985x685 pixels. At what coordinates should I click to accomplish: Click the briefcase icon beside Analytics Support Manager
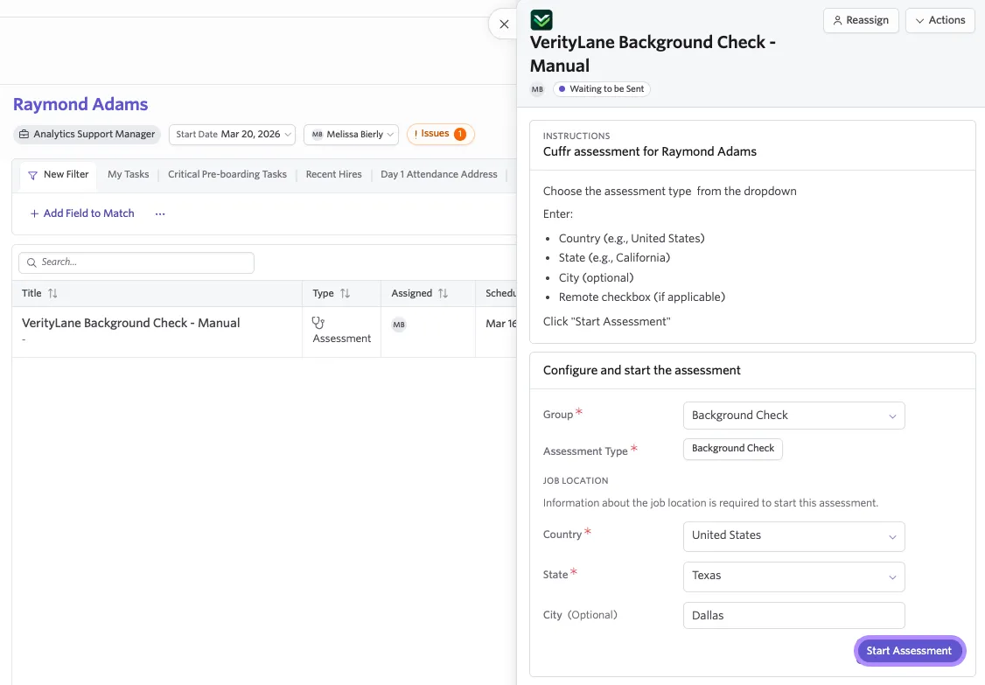24,135
